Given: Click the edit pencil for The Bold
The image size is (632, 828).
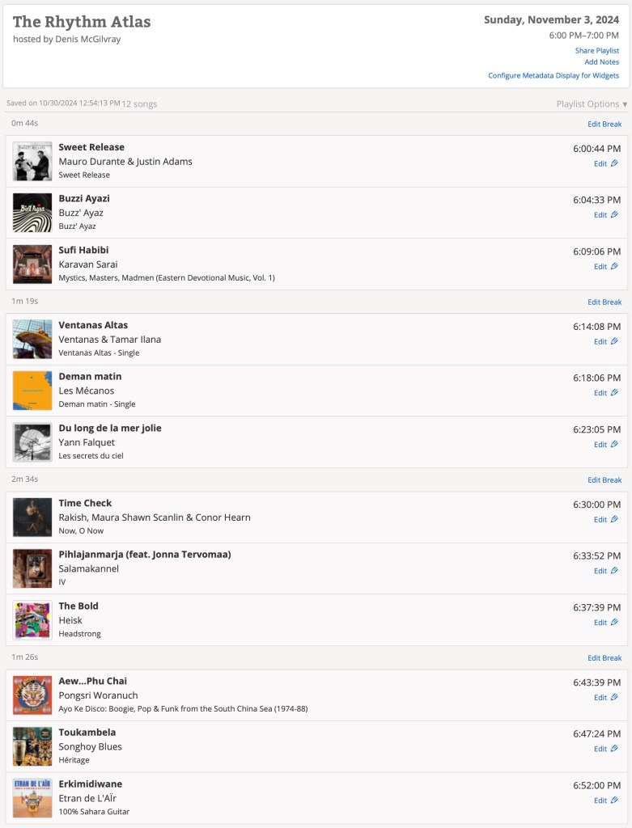Looking at the screenshot, I should pos(614,623).
